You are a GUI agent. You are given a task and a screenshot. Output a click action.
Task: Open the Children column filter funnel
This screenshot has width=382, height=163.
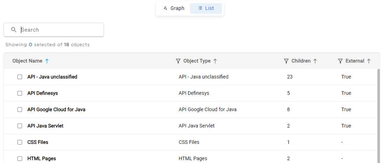tap(286, 61)
